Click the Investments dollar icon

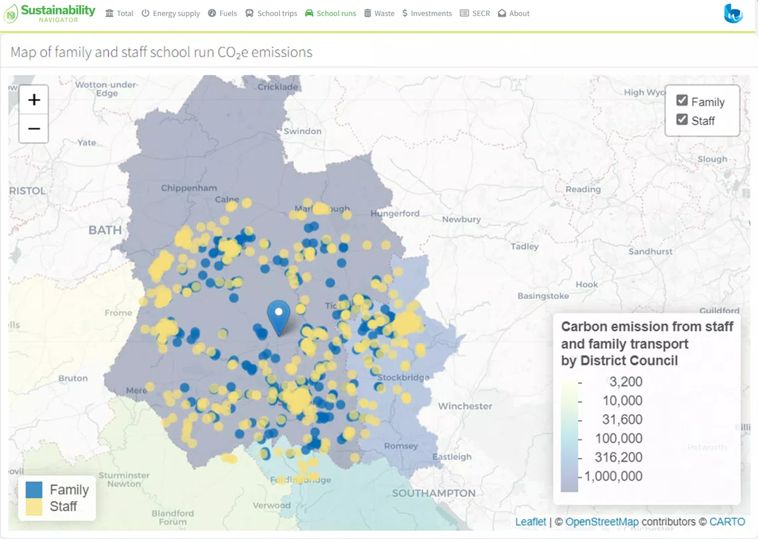tap(404, 13)
